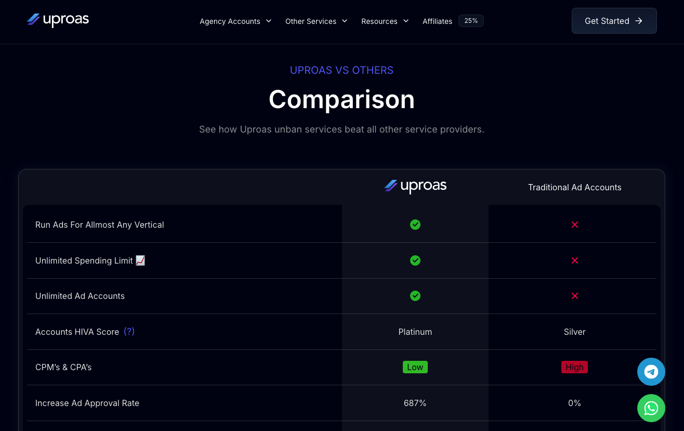
Task: Open the Resources dropdown menu
Action: click(x=385, y=21)
